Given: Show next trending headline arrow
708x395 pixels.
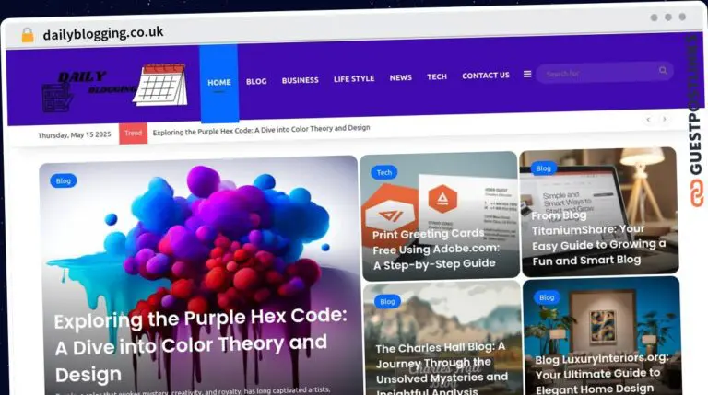Looking at the screenshot, I should (664, 119).
